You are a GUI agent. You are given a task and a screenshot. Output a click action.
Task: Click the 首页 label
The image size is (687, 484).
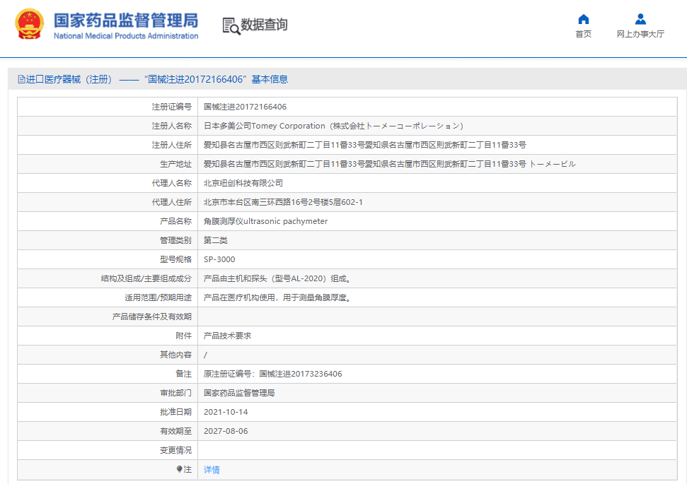(x=583, y=34)
